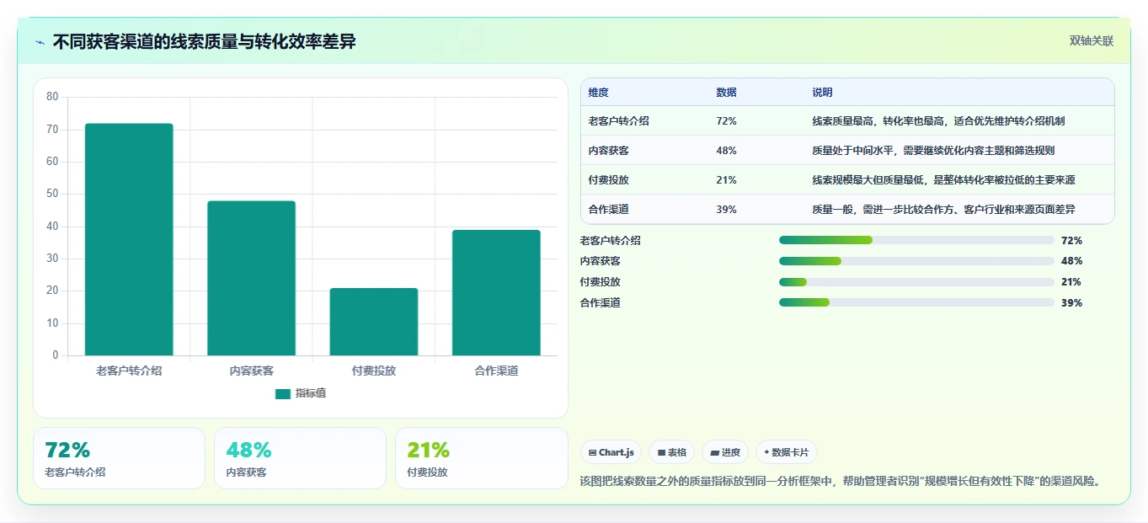Screen dimensions: 1148x523
Task: Open the 48% 内容获客 data card
Action: pyautogui.click(x=300, y=458)
